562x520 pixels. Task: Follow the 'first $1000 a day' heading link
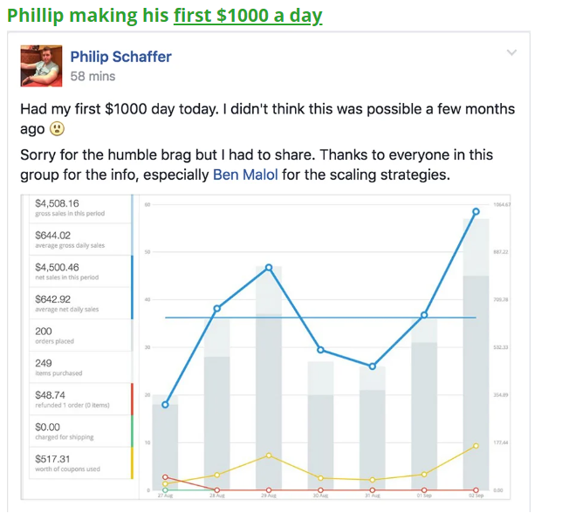click(248, 16)
